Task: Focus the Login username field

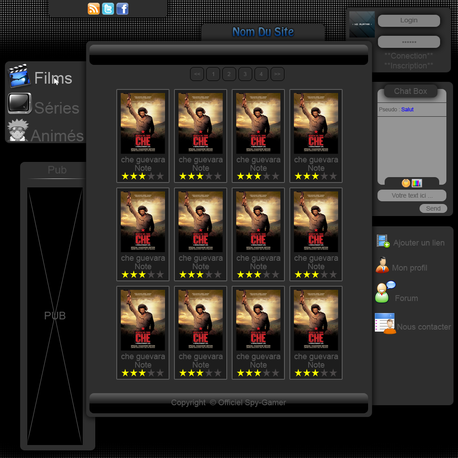Action: click(x=409, y=21)
